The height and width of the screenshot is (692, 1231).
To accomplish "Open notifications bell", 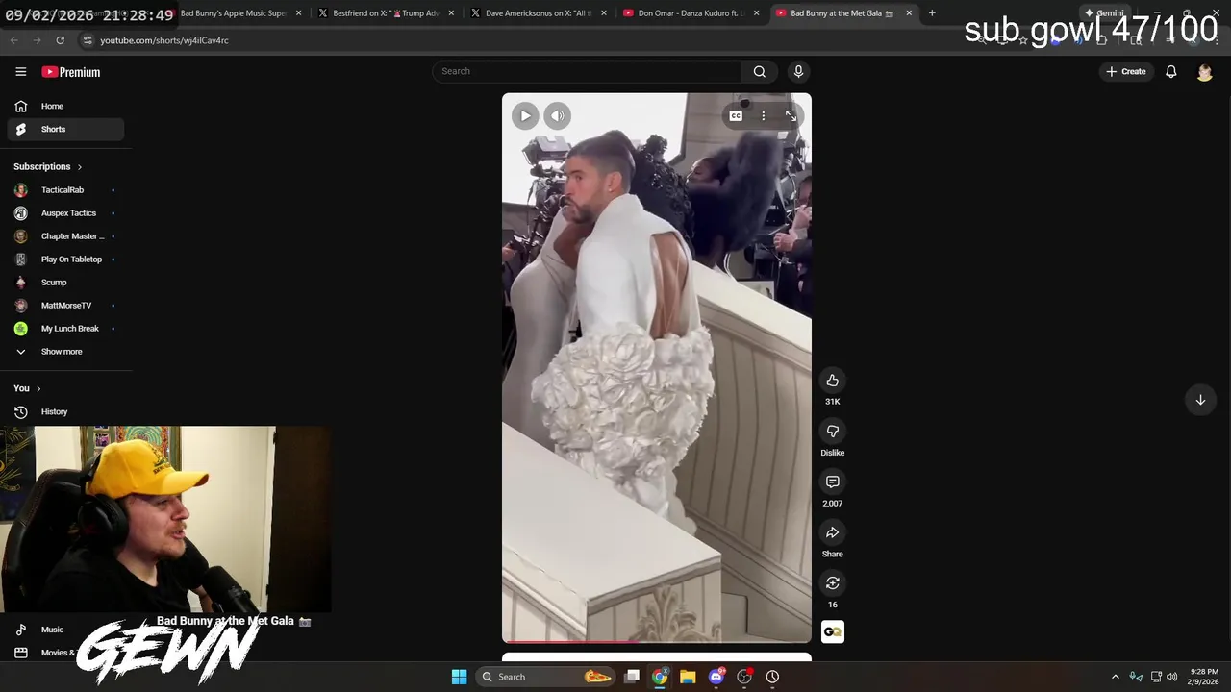I will pyautogui.click(x=1171, y=72).
